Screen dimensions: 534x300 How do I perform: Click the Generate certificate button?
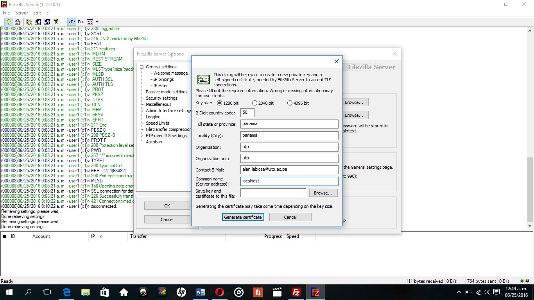[243, 217]
